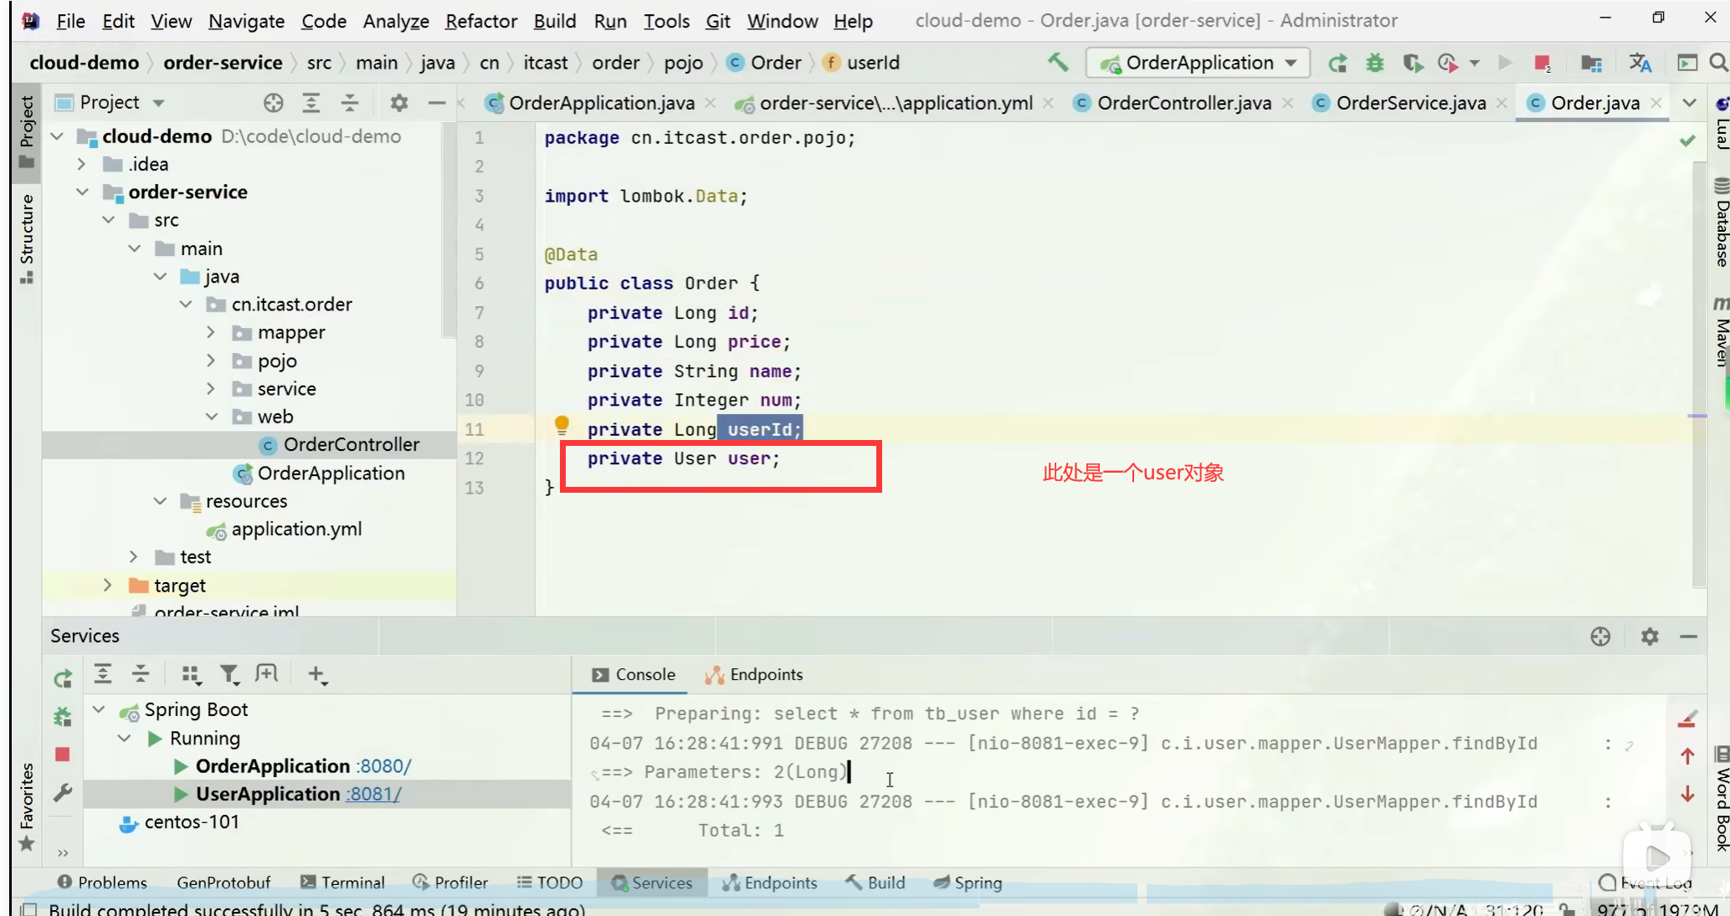The height and width of the screenshot is (916, 1730).
Task: Click the Build project hammer icon
Action: click(x=1058, y=62)
